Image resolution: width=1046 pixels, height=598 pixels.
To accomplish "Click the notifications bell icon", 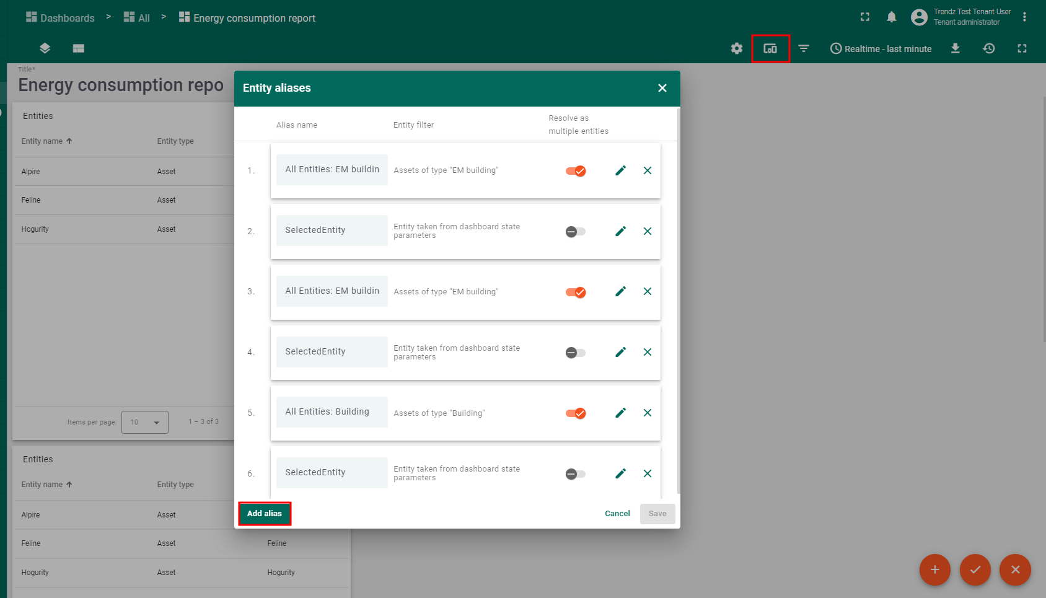I will [891, 17].
